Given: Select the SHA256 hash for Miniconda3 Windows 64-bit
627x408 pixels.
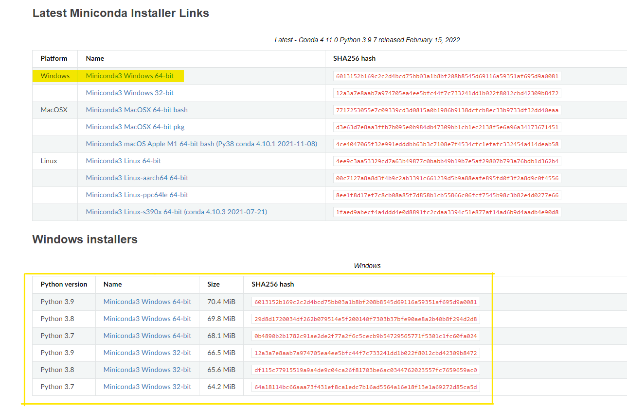Looking at the screenshot, I should pyautogui.click(x=445, y=76).
